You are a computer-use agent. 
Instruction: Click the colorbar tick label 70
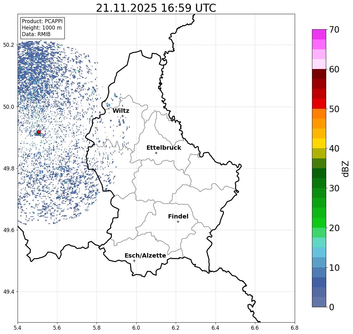point(334,30)
